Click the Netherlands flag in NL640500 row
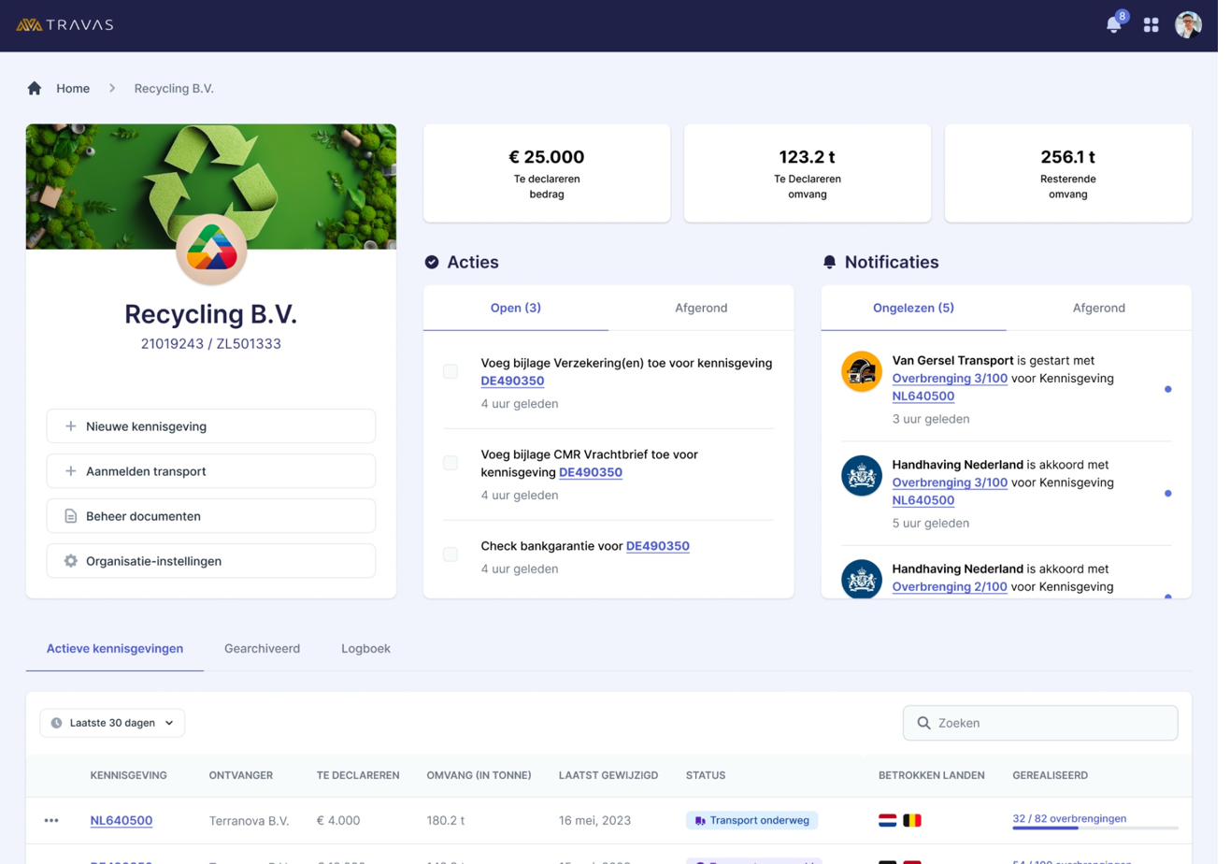The image size is (1230, 864). point(896,828)
